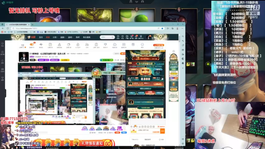Toggle the red checkbox above chat input
Screen dimensions: 265x149
coord(158,126)
